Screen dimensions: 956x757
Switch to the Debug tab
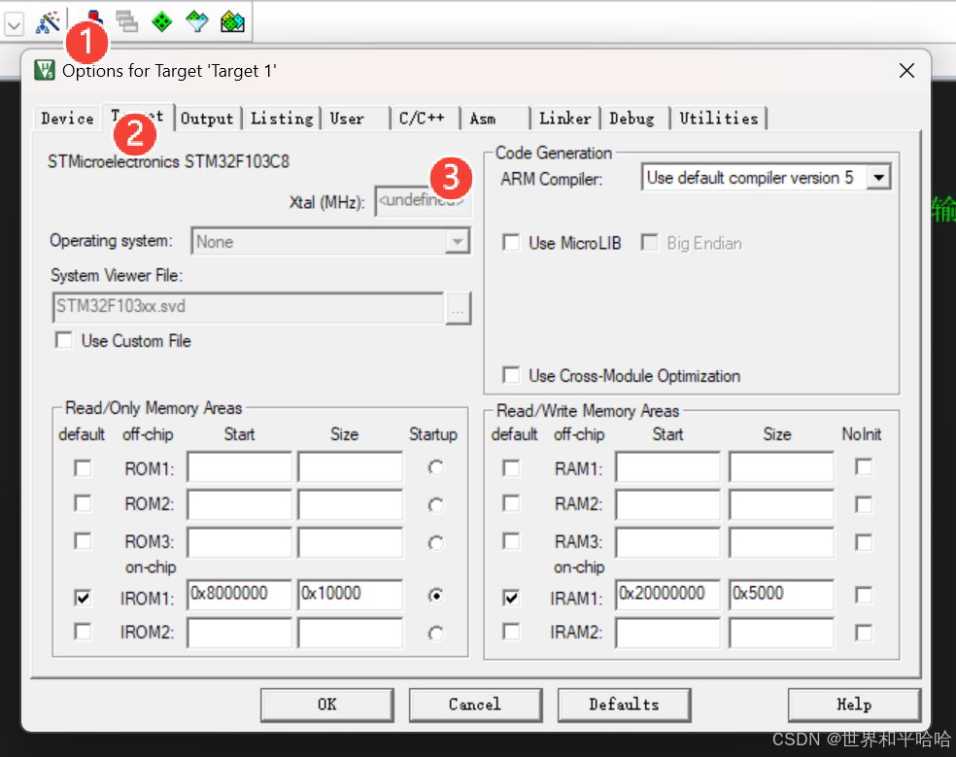[x=632, y=119]
